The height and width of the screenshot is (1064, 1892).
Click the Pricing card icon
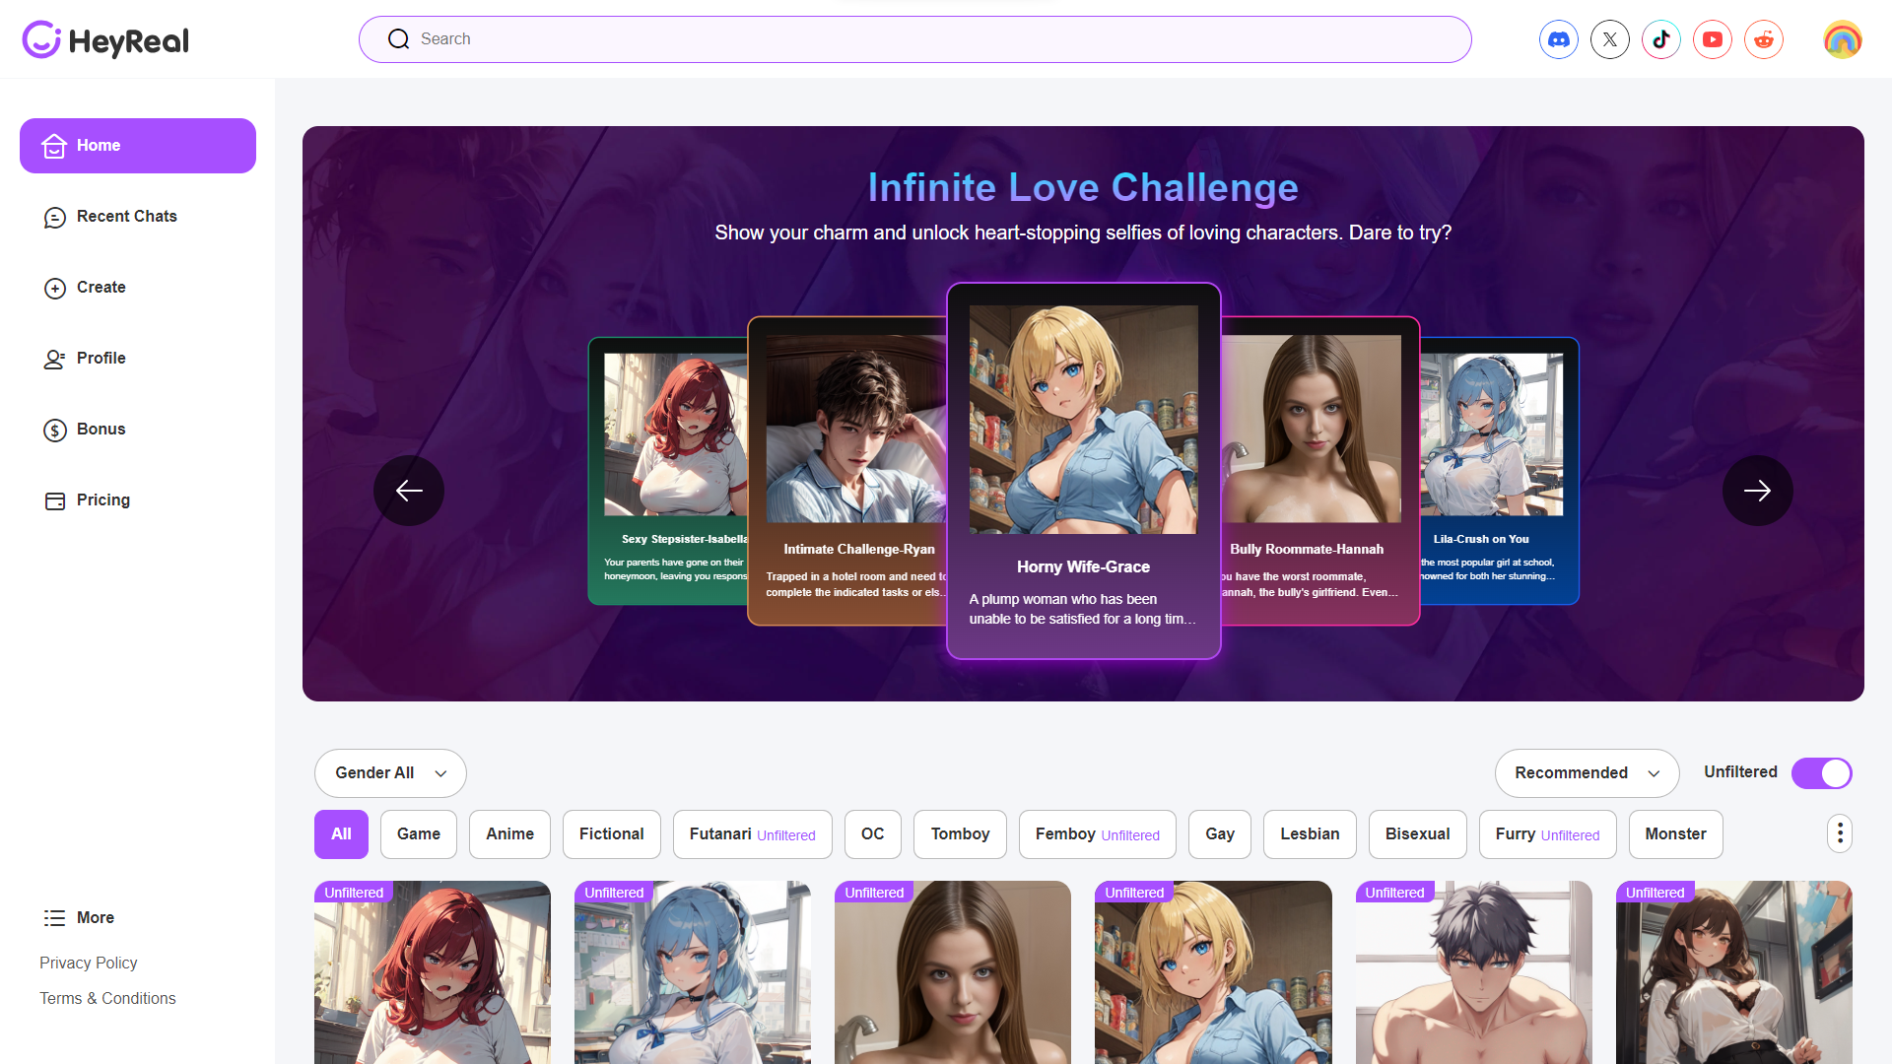click(x=55, y=500)
